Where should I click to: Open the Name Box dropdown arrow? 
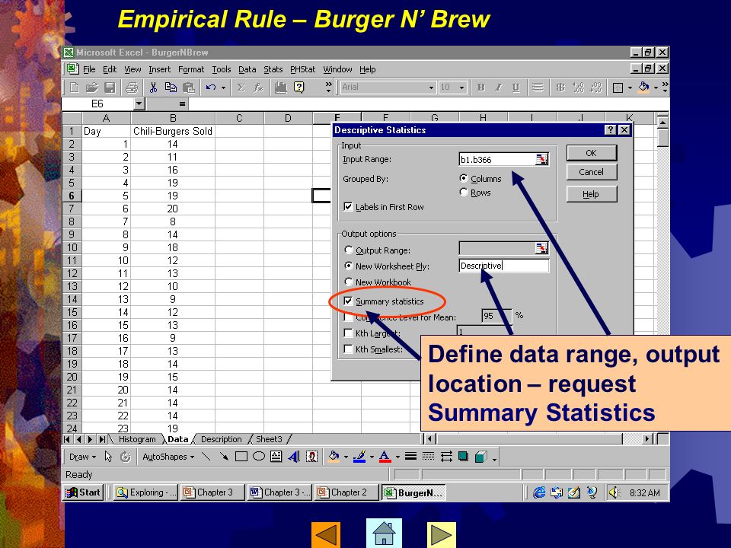point(139,104)
